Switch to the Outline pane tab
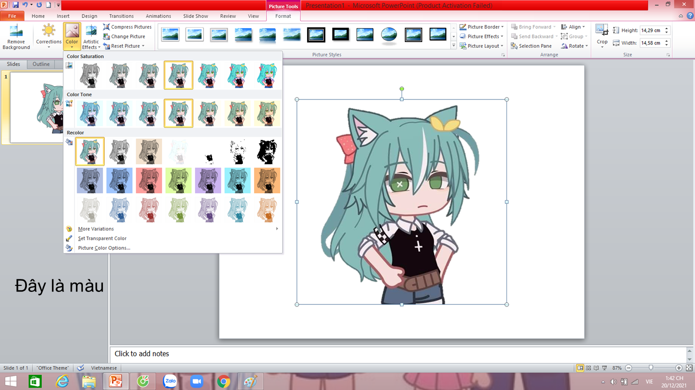The width and height of the screenshot is (695, 390). tap(41, 64)
